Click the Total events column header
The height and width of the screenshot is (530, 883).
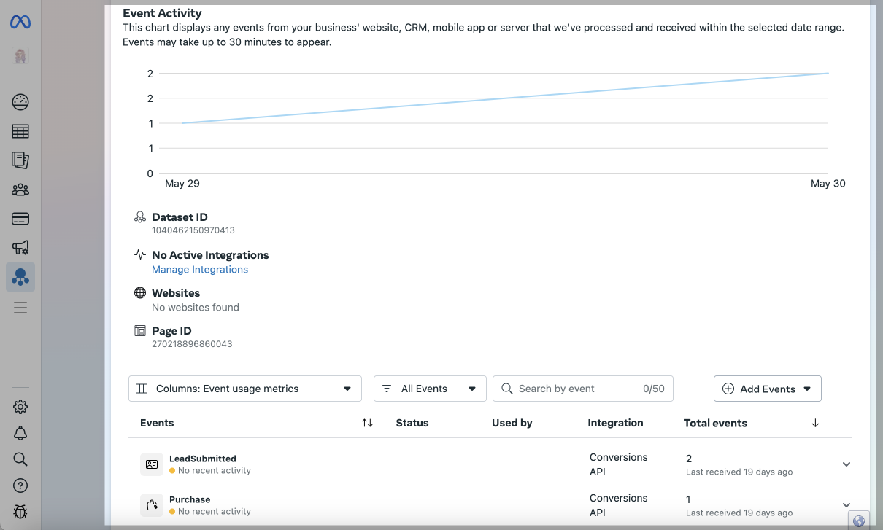(715, 423)
